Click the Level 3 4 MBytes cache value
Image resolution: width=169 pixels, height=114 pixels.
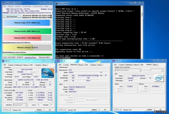coord(40,100)
